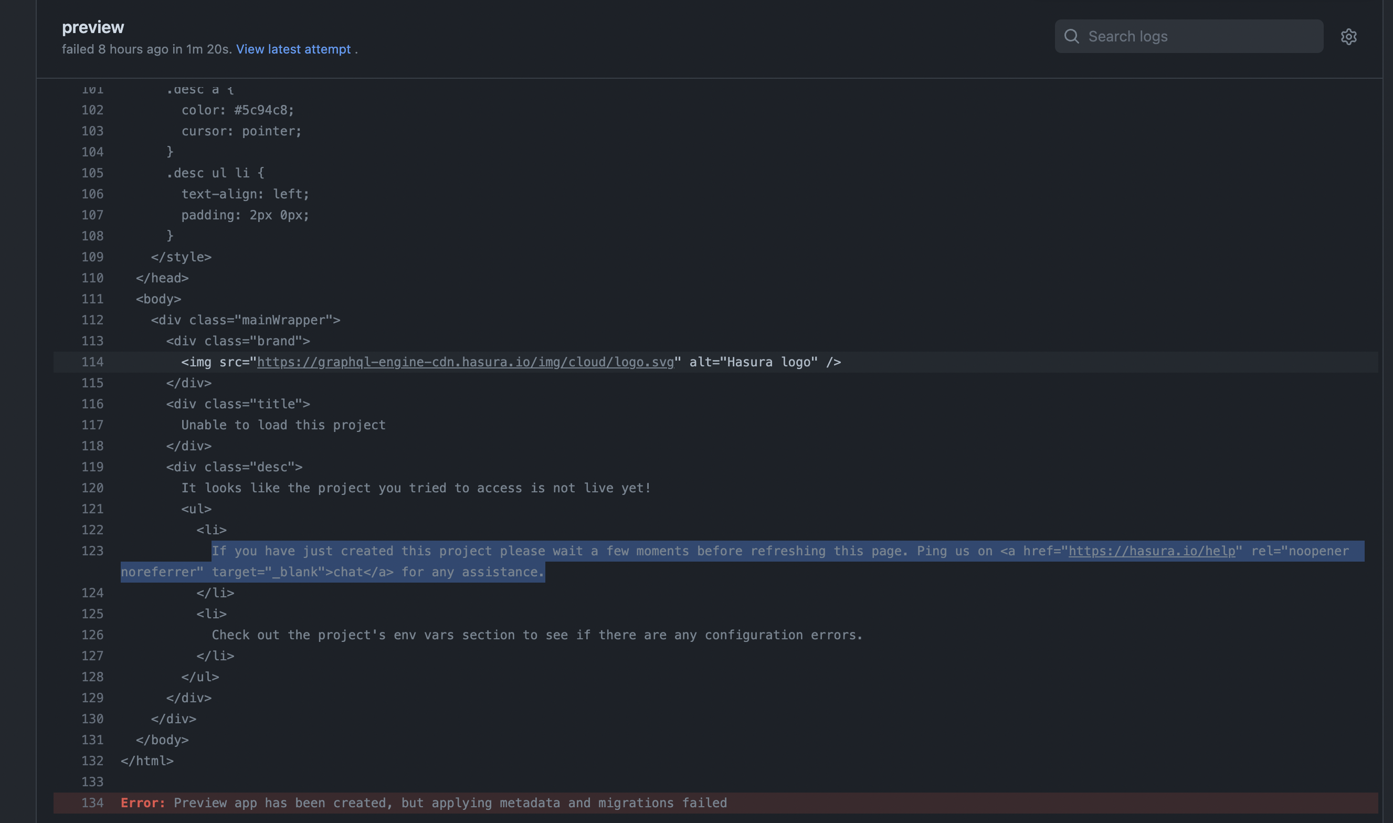
Task: Open the log settings gear icon
Action: tap(1348, 37)
